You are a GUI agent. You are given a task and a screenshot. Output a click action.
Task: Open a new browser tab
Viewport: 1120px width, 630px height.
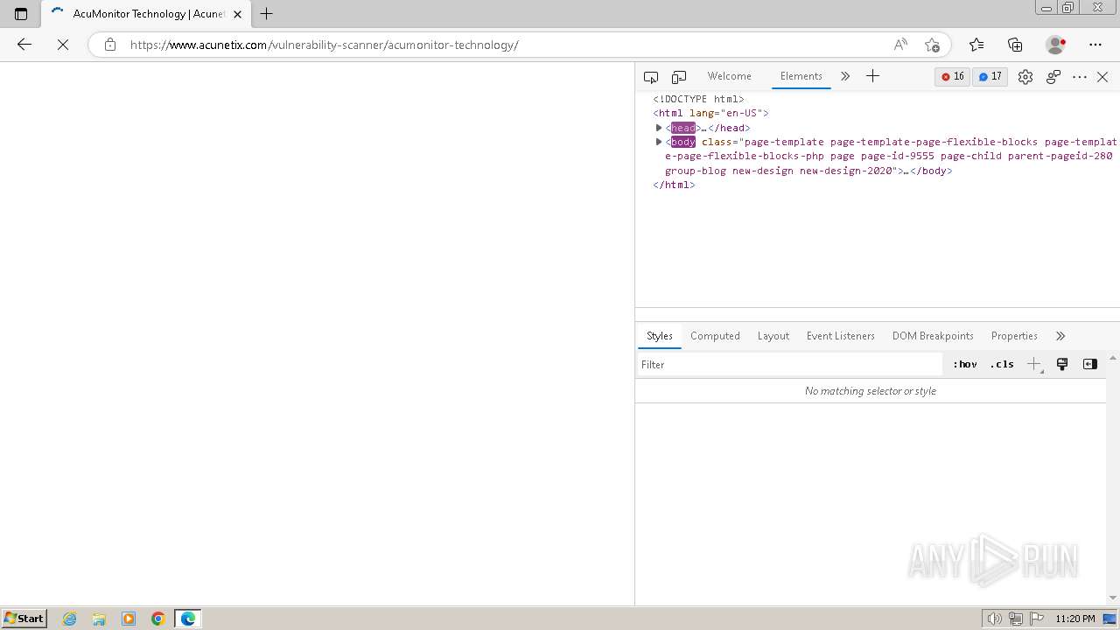tap(267, 14)
